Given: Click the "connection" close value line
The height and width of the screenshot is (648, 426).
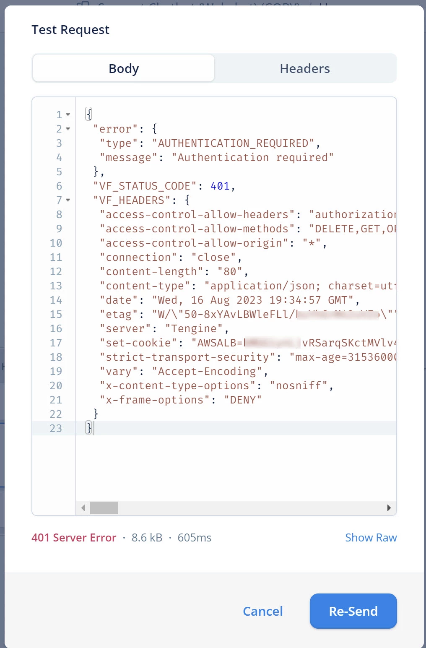Looking at the screenshot, I should pyautogui.click(x=171, y=258).
